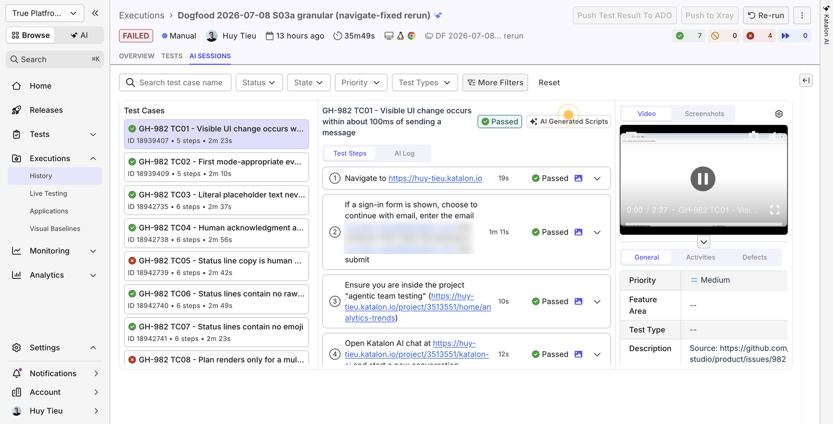
Task: Click More Filters button
Action: point(495,83)
